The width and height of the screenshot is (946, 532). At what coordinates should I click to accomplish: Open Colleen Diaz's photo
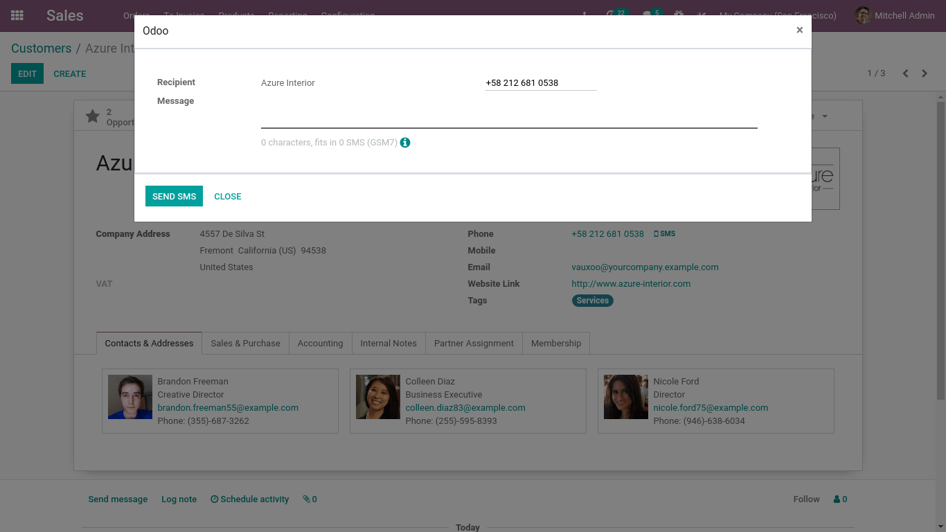tap(378, 397)
